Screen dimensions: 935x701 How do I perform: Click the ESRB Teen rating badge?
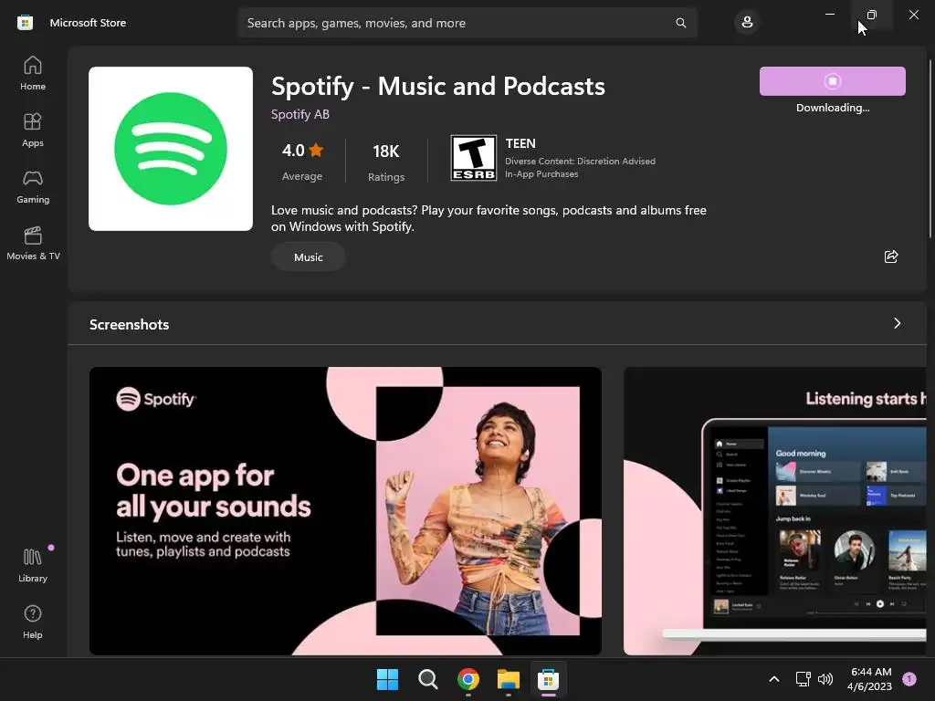point(474,158)
